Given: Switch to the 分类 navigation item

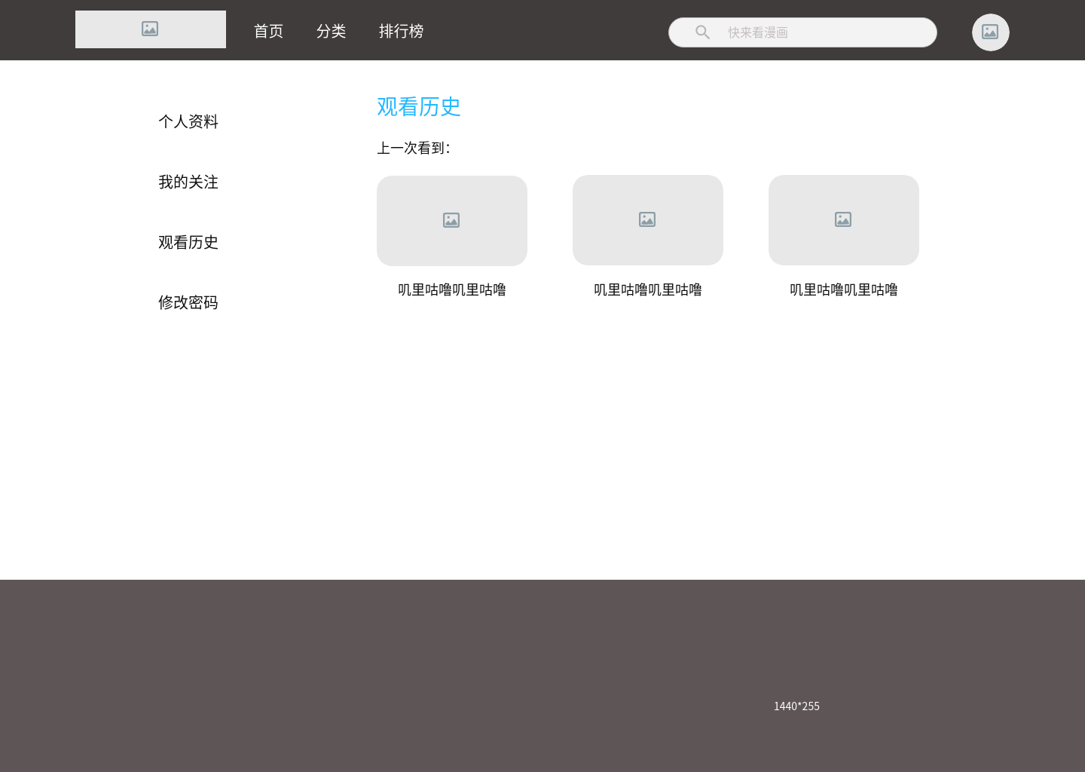Looking at the screenshot, I should (x=331, y=31).
